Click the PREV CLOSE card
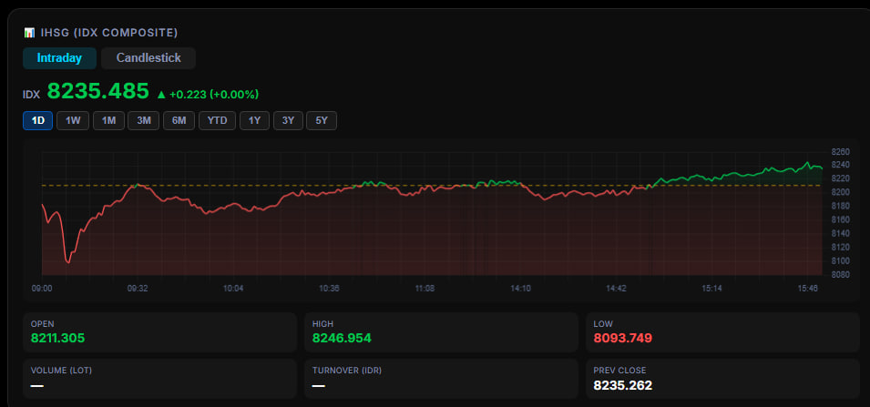The width and height of the screenshot is (870, 407). click(722, 379)
